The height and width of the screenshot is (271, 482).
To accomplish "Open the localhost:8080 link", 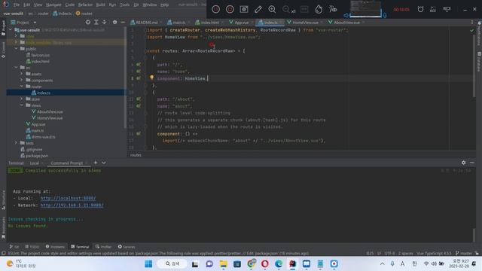I will point(68,198).
